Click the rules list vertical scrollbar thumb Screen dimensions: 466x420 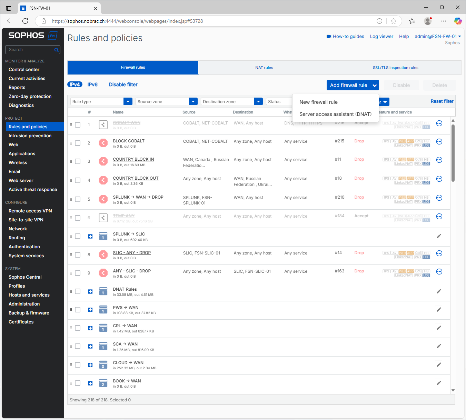[453, 153]
